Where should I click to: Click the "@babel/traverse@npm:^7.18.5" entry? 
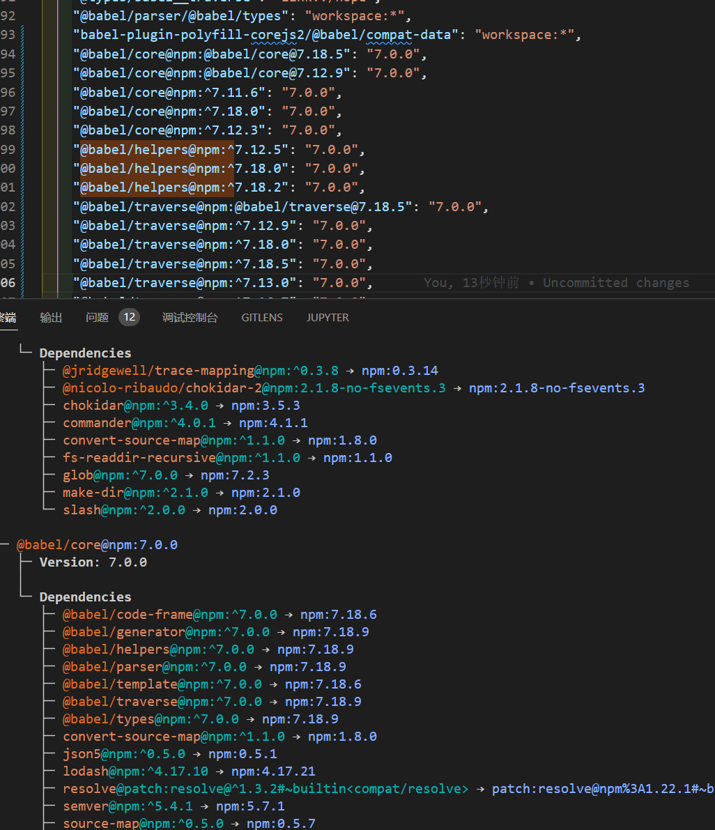223,263
